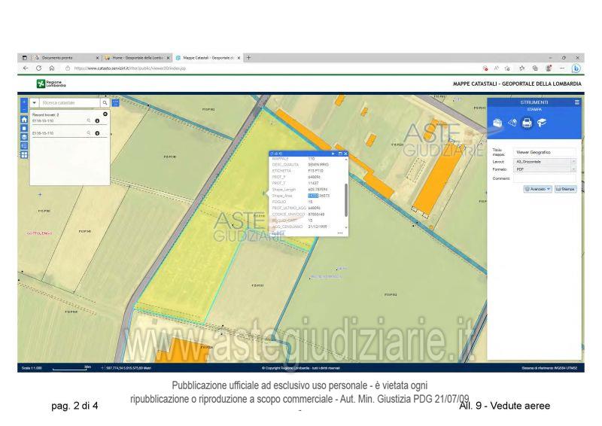
Task: Click the Titolo mappa Viewer Geografico field
Action: tap(544, 152)
